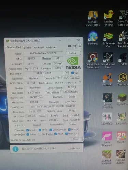Click the Die Size 398 mm² value
This screenshot has width=128, height=170.
click(x=58, y=63)
